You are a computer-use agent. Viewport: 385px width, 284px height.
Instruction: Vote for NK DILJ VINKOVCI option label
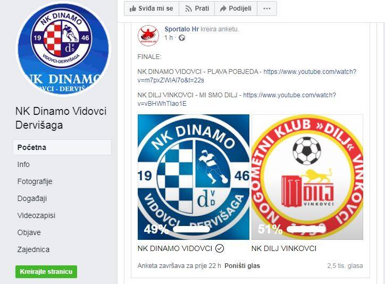284,249
